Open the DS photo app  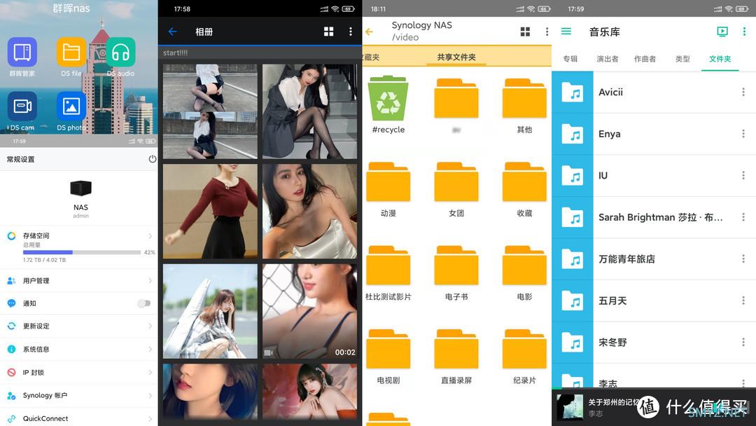pos(71,106)
